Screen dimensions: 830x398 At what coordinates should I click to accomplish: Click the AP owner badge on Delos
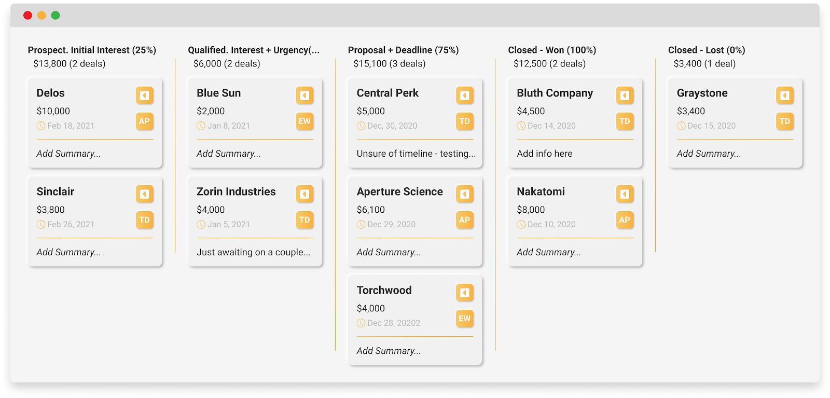tap(144, 121)
